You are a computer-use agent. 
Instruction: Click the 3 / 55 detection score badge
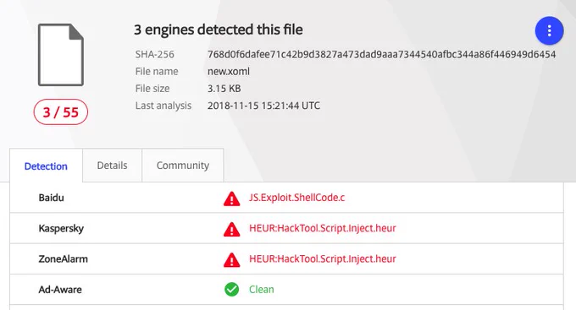point(61,112)
